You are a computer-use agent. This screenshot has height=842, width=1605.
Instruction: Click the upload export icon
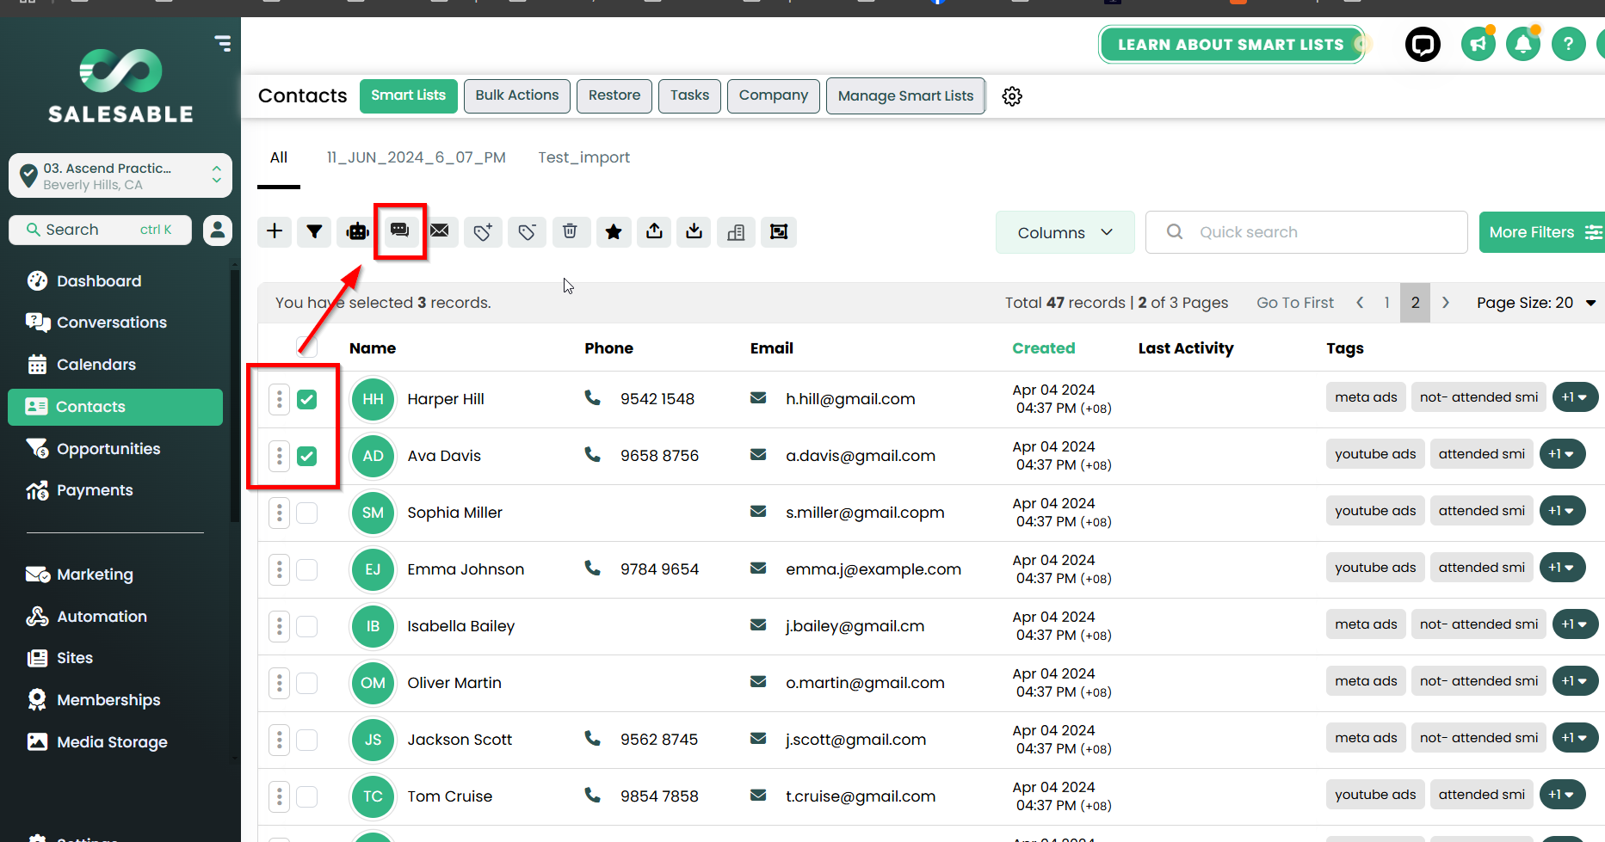pos(654,231)
